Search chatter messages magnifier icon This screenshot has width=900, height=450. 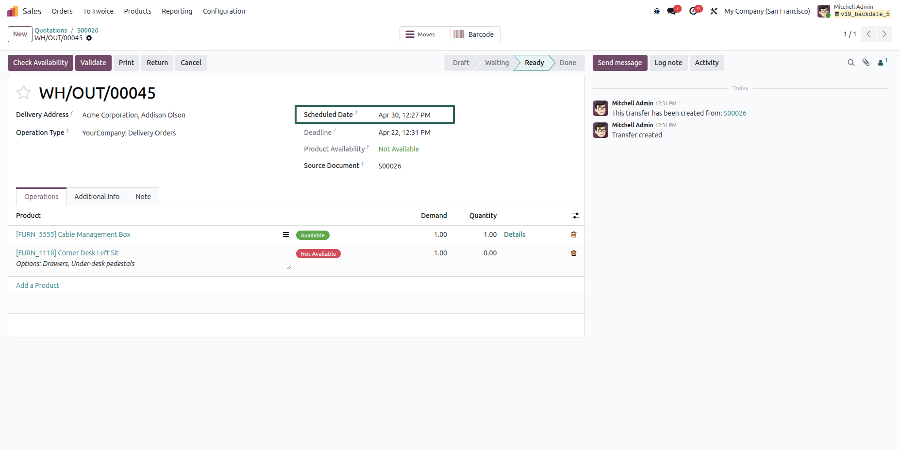[851, 63]
